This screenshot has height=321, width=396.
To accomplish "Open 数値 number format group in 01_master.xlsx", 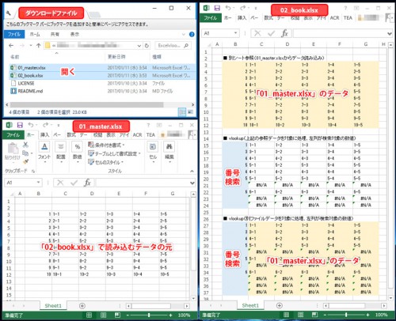I will (77, 152).
